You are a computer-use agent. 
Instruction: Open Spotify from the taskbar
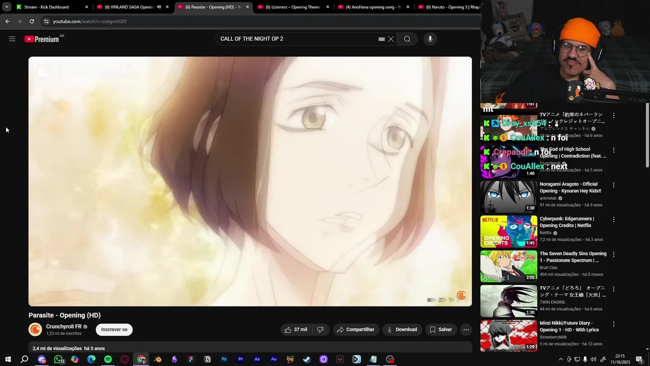[x=108, y=359]
